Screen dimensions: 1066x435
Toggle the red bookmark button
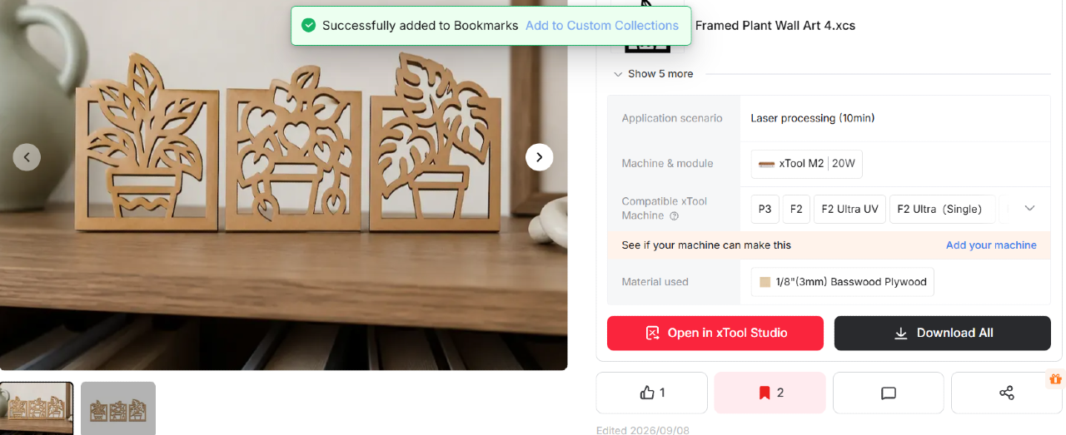pyautogui.click(x=770, y=393)
